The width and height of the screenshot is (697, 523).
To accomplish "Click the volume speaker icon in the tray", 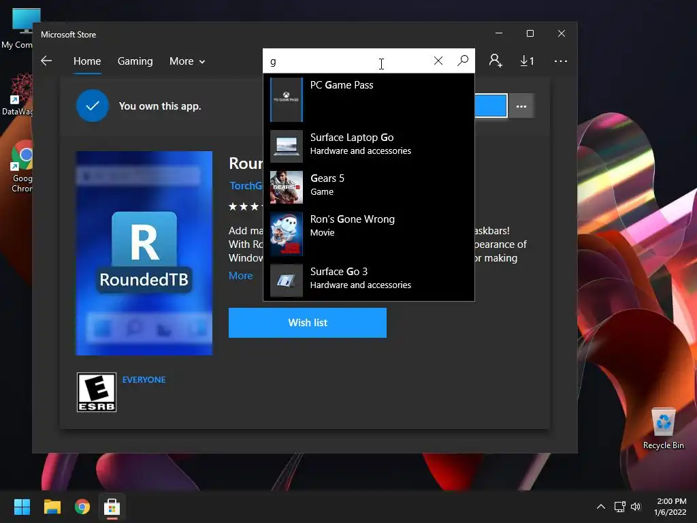I will 636,507.
